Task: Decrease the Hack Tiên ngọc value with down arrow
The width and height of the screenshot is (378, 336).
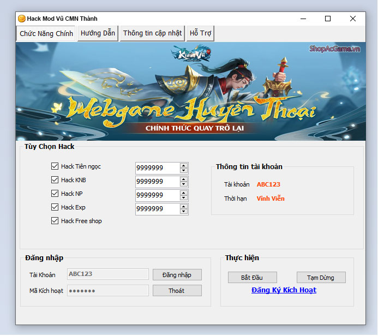Action: pyautogui.click(x=184, y=170)
